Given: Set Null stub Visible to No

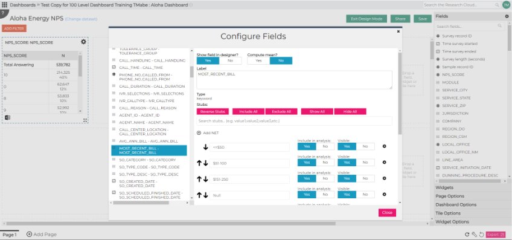Looking at the screenshot, I should (x=365, y=195).
